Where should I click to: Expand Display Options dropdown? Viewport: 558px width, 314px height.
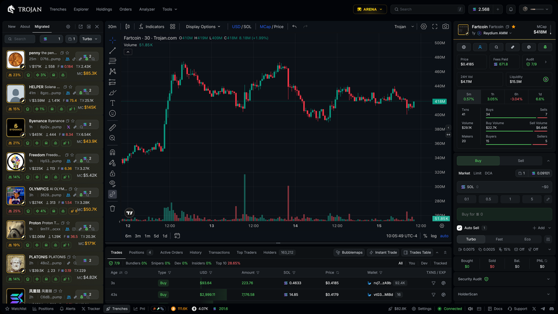203,27
